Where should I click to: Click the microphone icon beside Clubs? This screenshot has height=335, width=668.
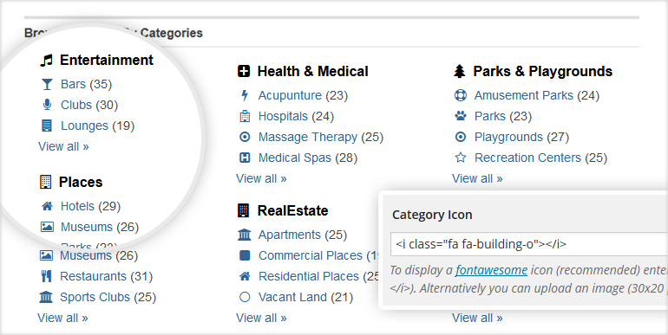pyautogui.click(x=47, y=105)
